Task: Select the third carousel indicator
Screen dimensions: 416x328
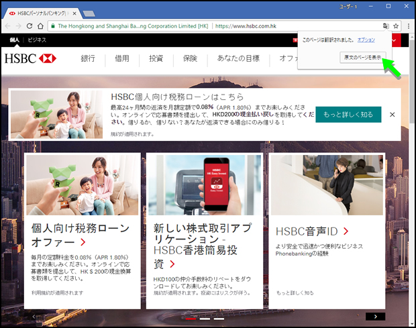Action: 219,319
